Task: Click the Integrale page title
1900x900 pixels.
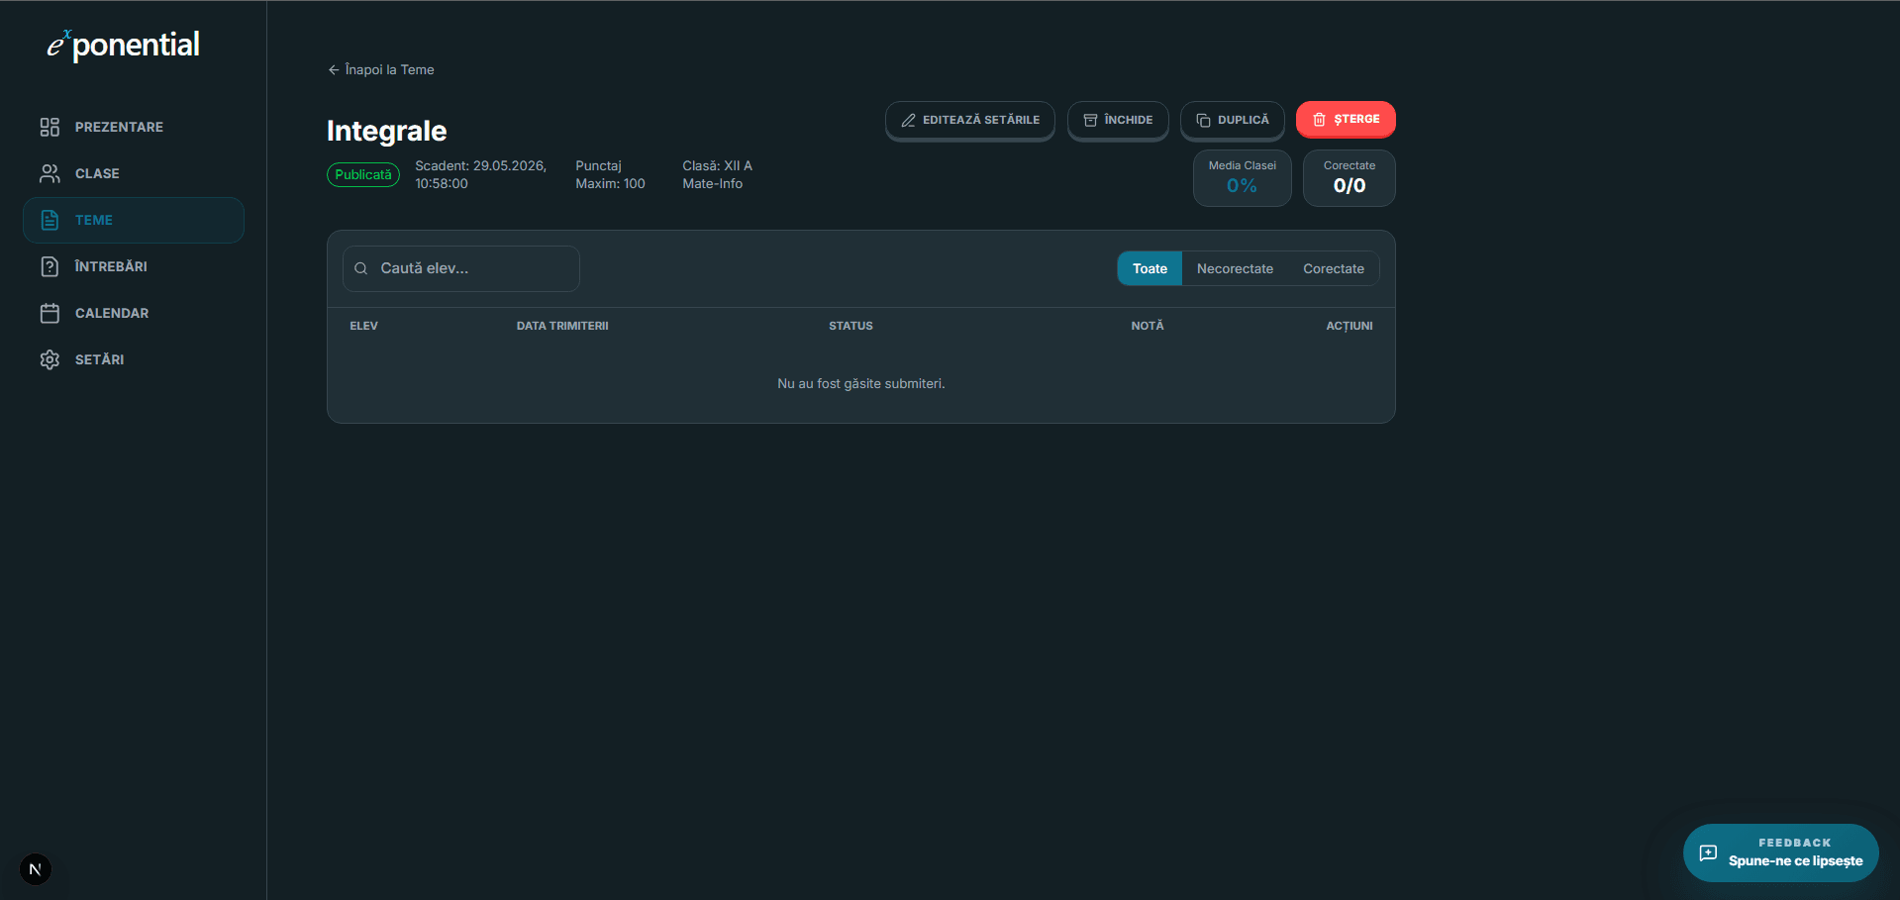Action: pyautogui.click(x=386, y=131)
